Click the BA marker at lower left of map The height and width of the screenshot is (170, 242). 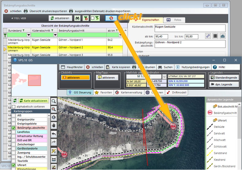pyautogui.click(x=64, y=154)
